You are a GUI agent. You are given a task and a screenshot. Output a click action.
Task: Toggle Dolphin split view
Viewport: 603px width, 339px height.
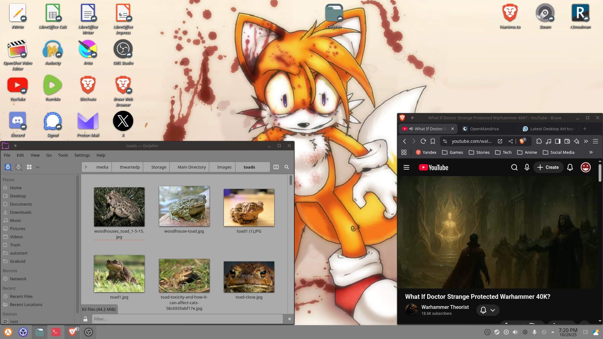pos(276,167)
